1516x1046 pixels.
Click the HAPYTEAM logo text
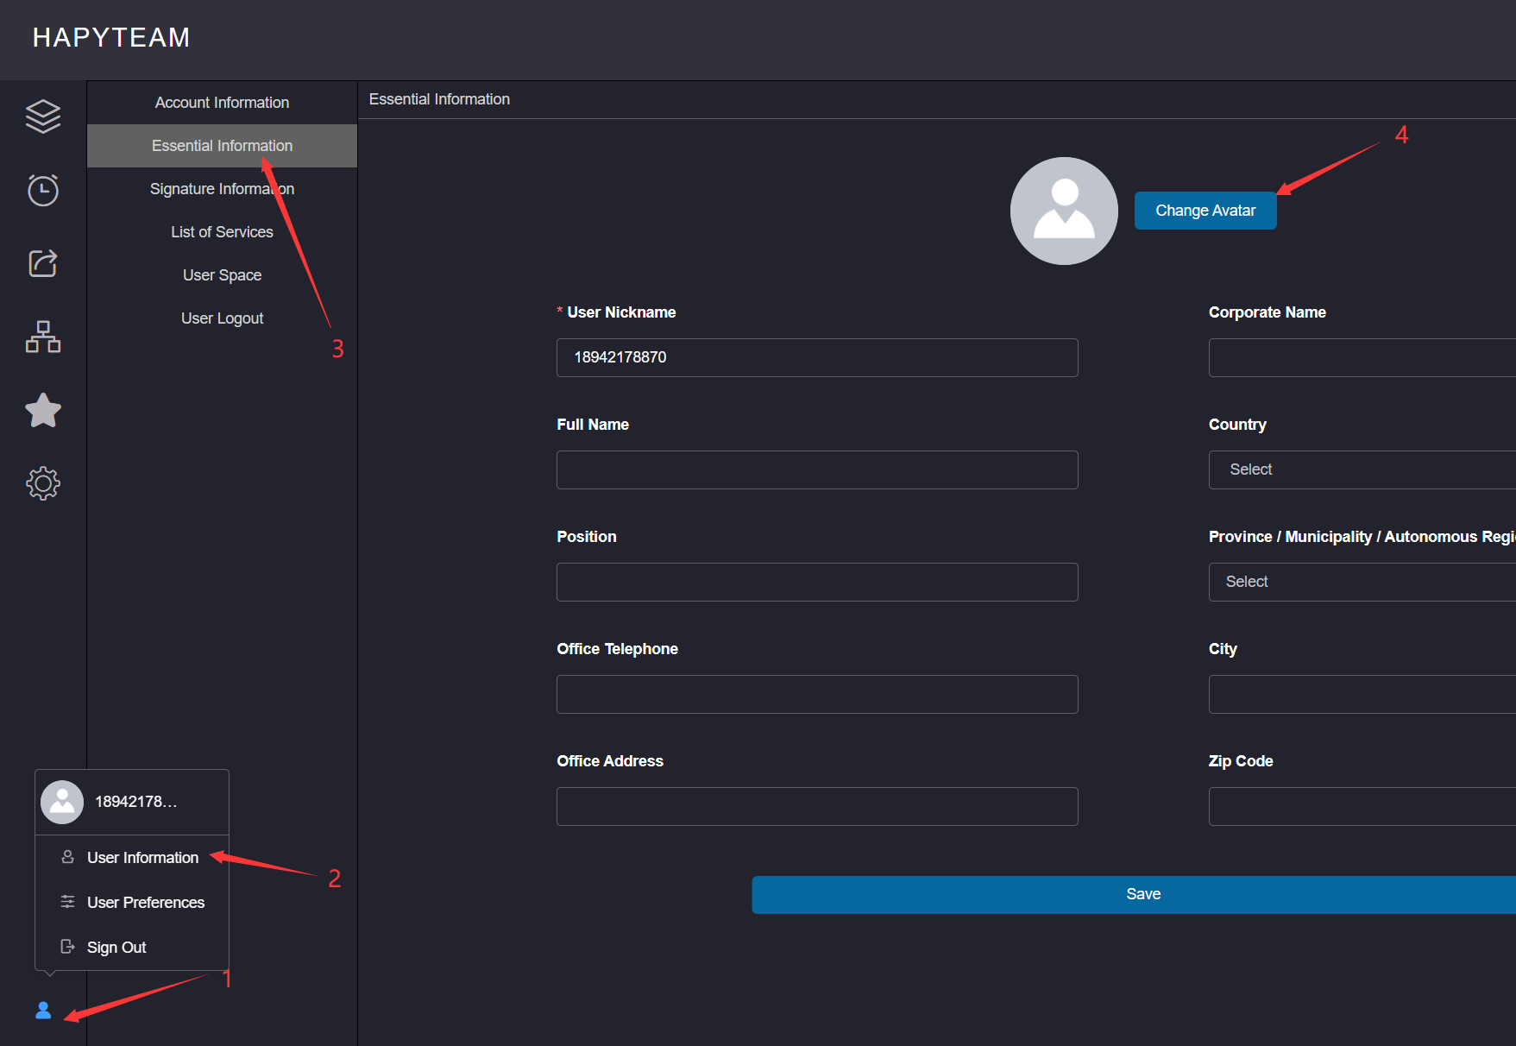pyautogui.click(x=111, y=38)
